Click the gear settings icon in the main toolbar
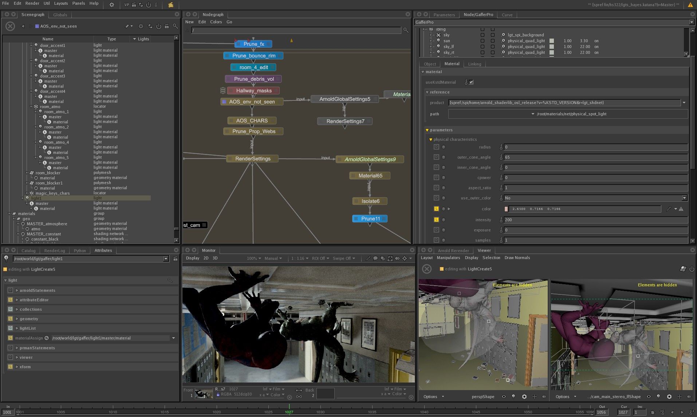The height and width of the screenshot is (417, 697). pos(111,5)
